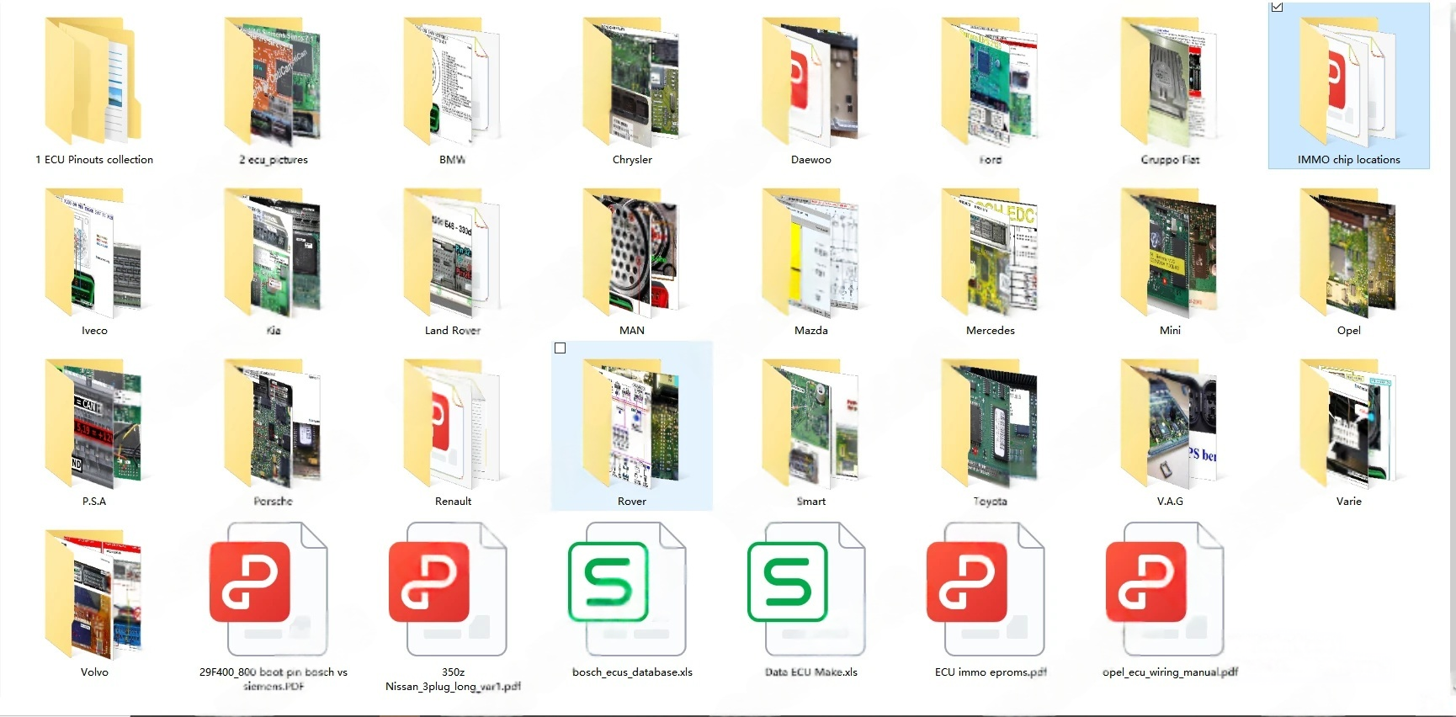Select the P.S.A folder icon

(x=94, y=423)
